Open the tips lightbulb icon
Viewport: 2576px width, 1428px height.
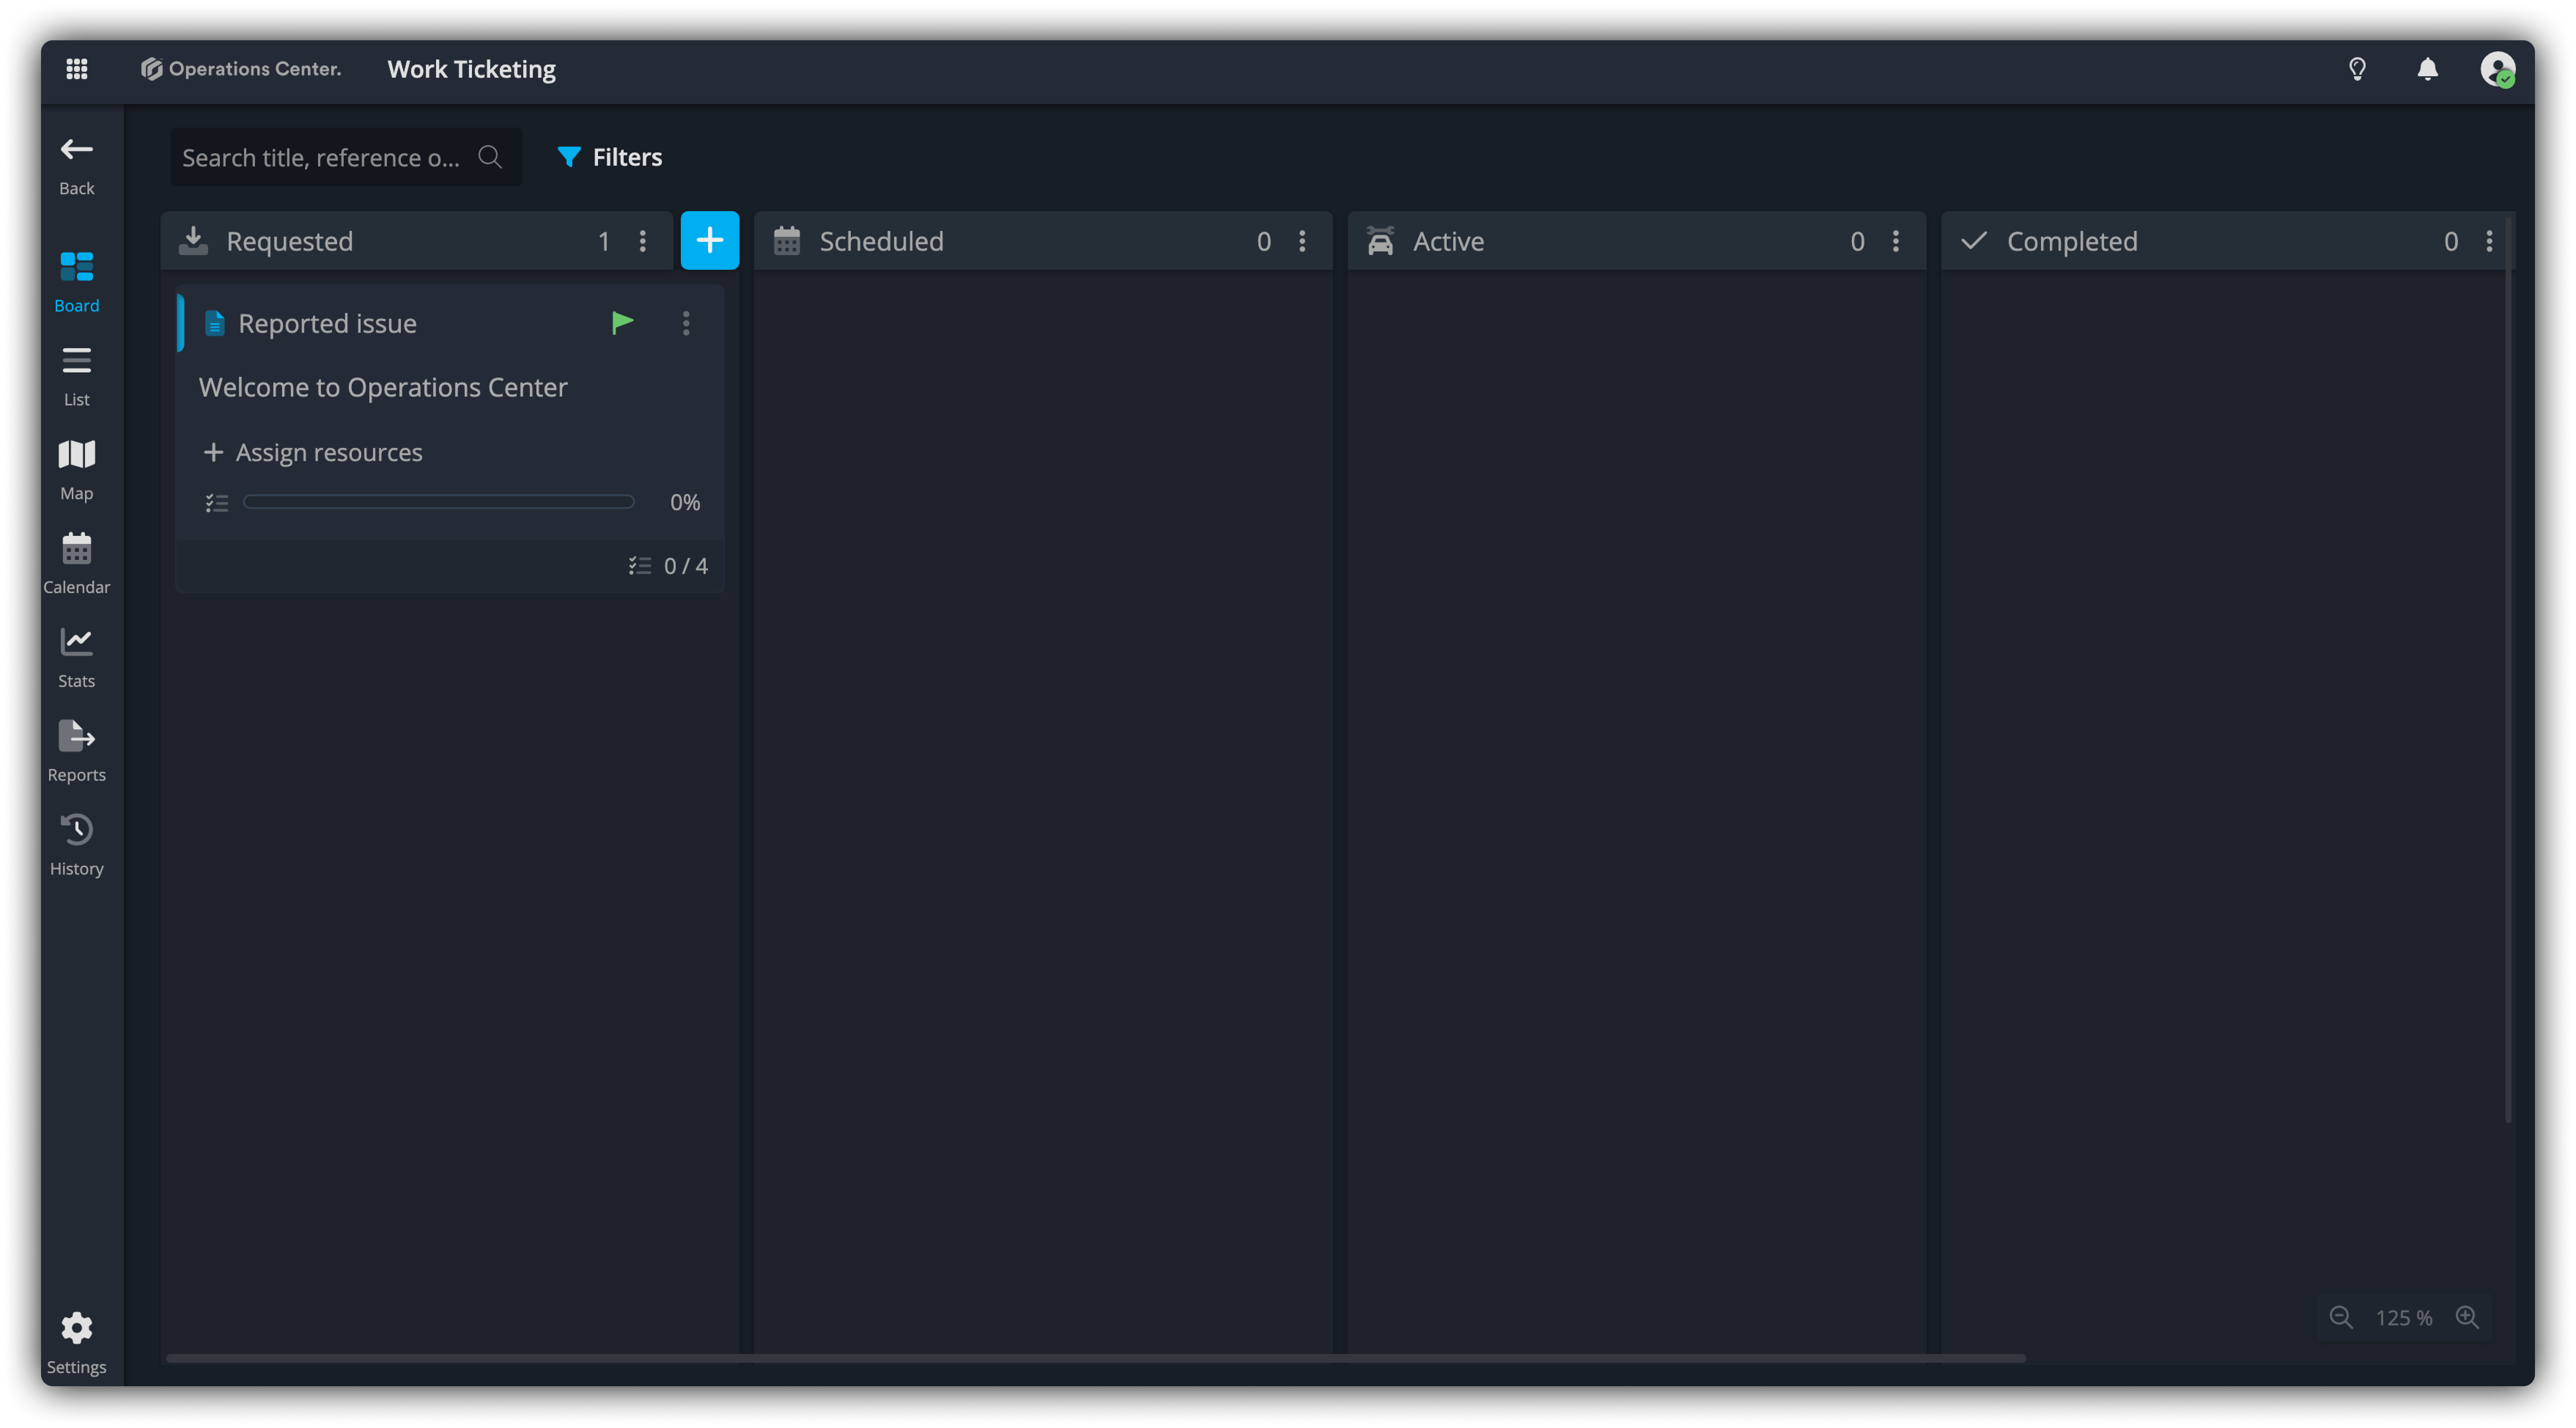point(2357,69)
